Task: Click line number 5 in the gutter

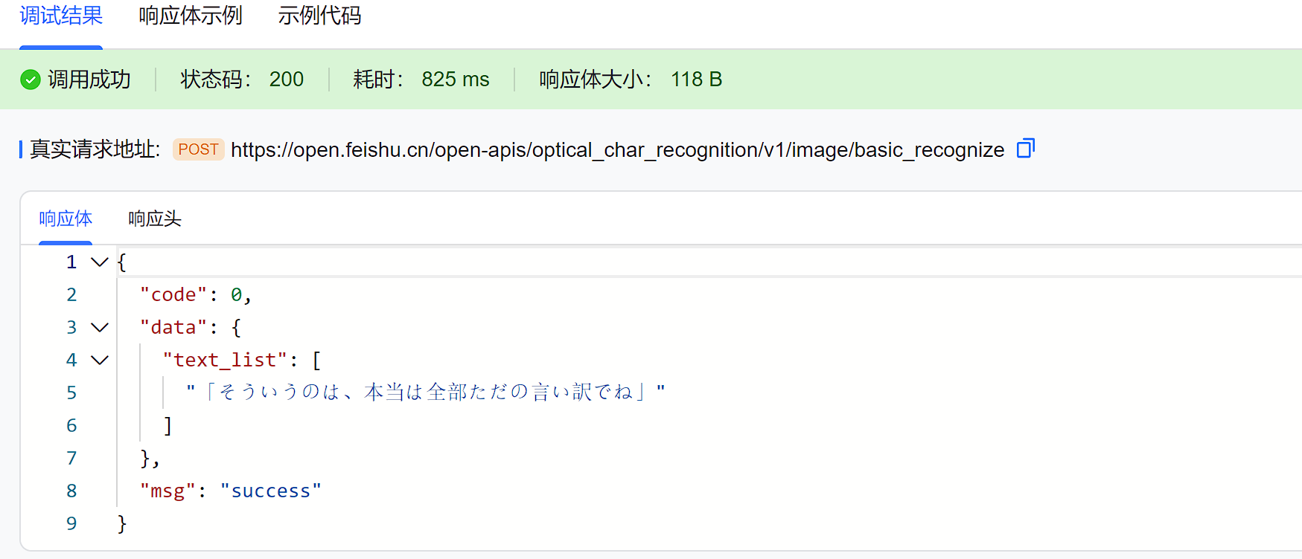Action: 71,392
